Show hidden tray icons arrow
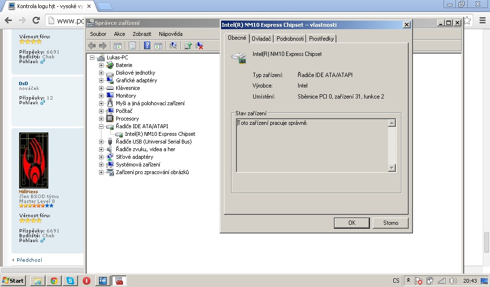This screenshot has width=490, height=287. pyautogui.click(x=408, y=280)
